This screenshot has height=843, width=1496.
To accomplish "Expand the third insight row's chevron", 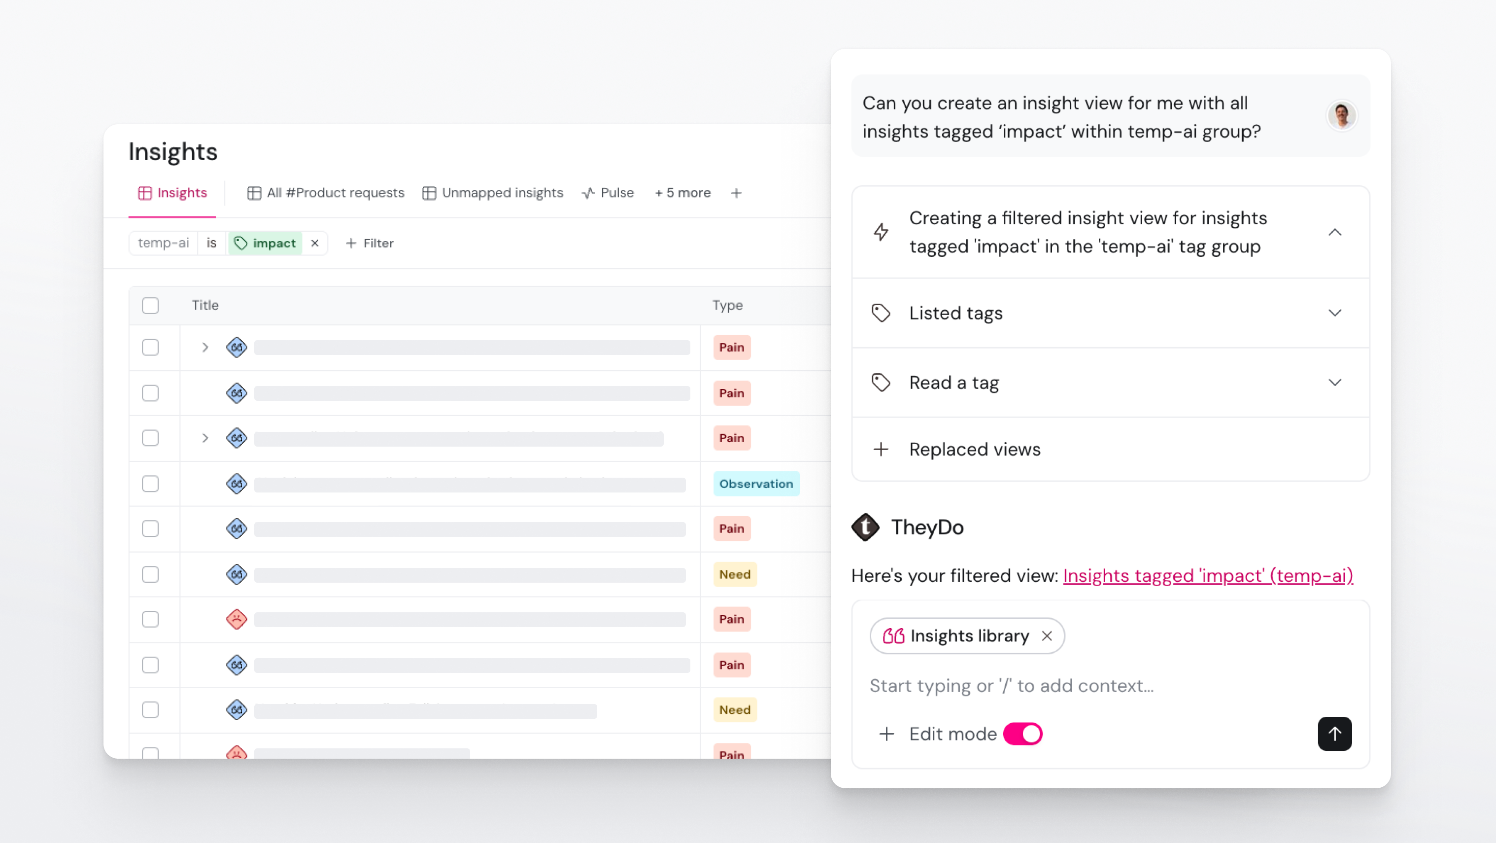I will pyautogui.click(x=205, y=438).
